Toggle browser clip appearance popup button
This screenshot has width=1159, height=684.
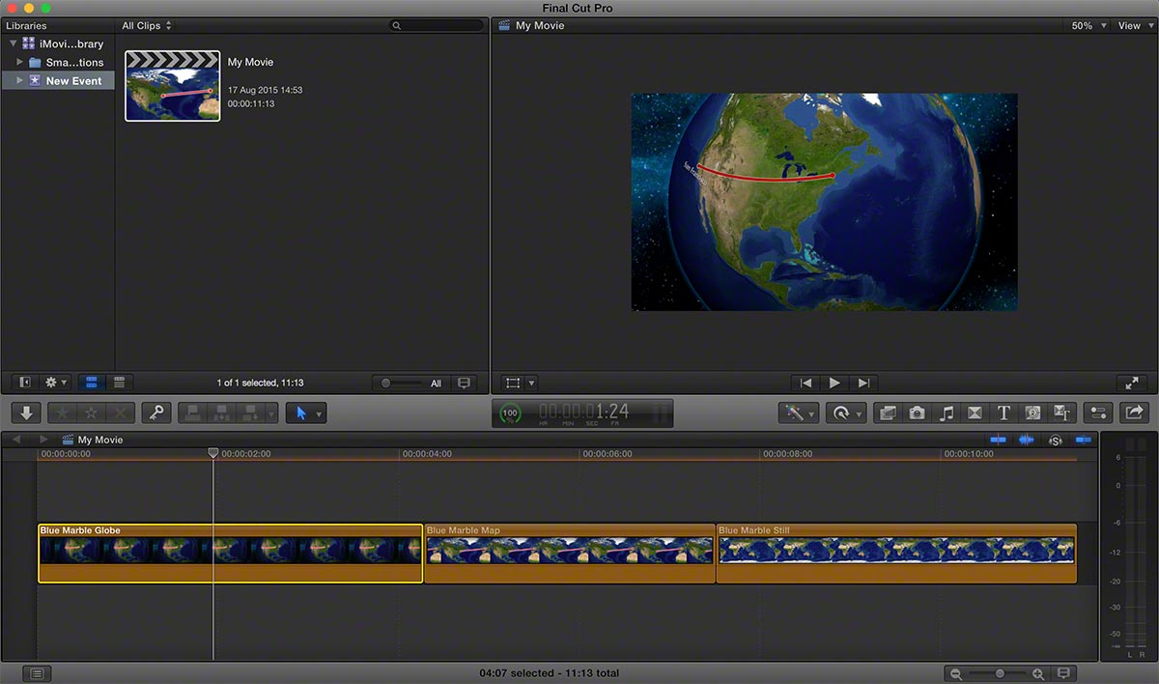[x=465, y=383]
